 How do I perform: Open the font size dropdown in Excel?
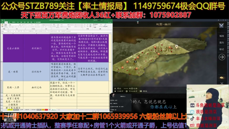click(22, 25)
